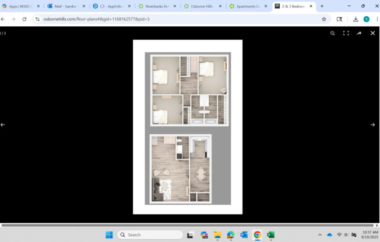Screen dimensions: 380x242
Task: Go to the next floor plan image
Action: coord(373,124)
